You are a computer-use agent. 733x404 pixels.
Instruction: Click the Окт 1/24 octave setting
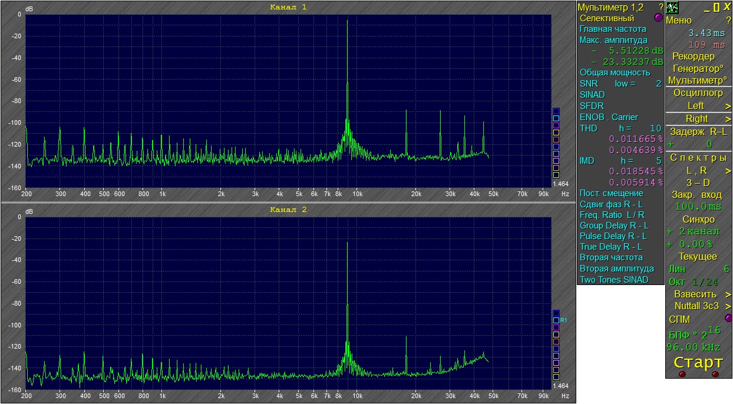click(x=694, y=282)
